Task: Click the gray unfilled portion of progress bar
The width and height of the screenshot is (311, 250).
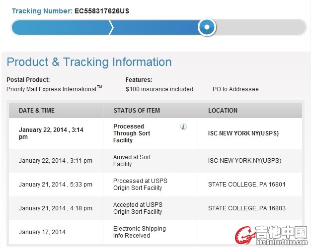Action: (x=261, y=27)
